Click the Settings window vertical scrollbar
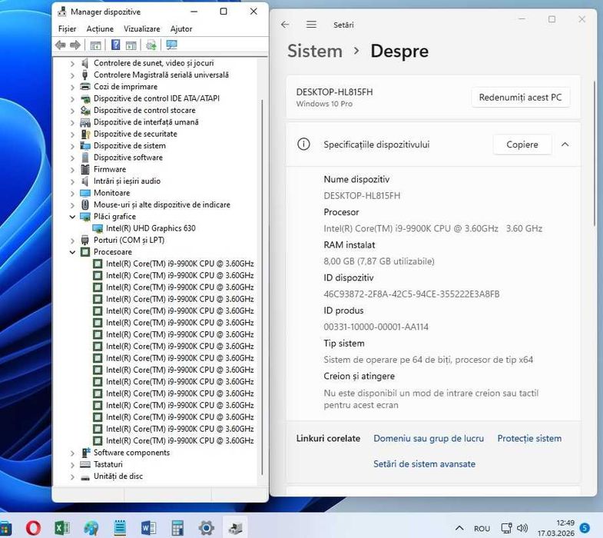603x538 pixels. [x=594, y=152]
